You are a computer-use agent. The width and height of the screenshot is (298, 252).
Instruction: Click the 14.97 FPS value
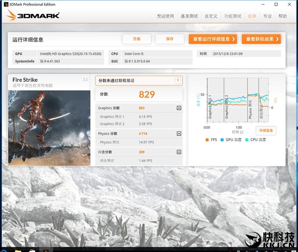click(x=146, y=142)
